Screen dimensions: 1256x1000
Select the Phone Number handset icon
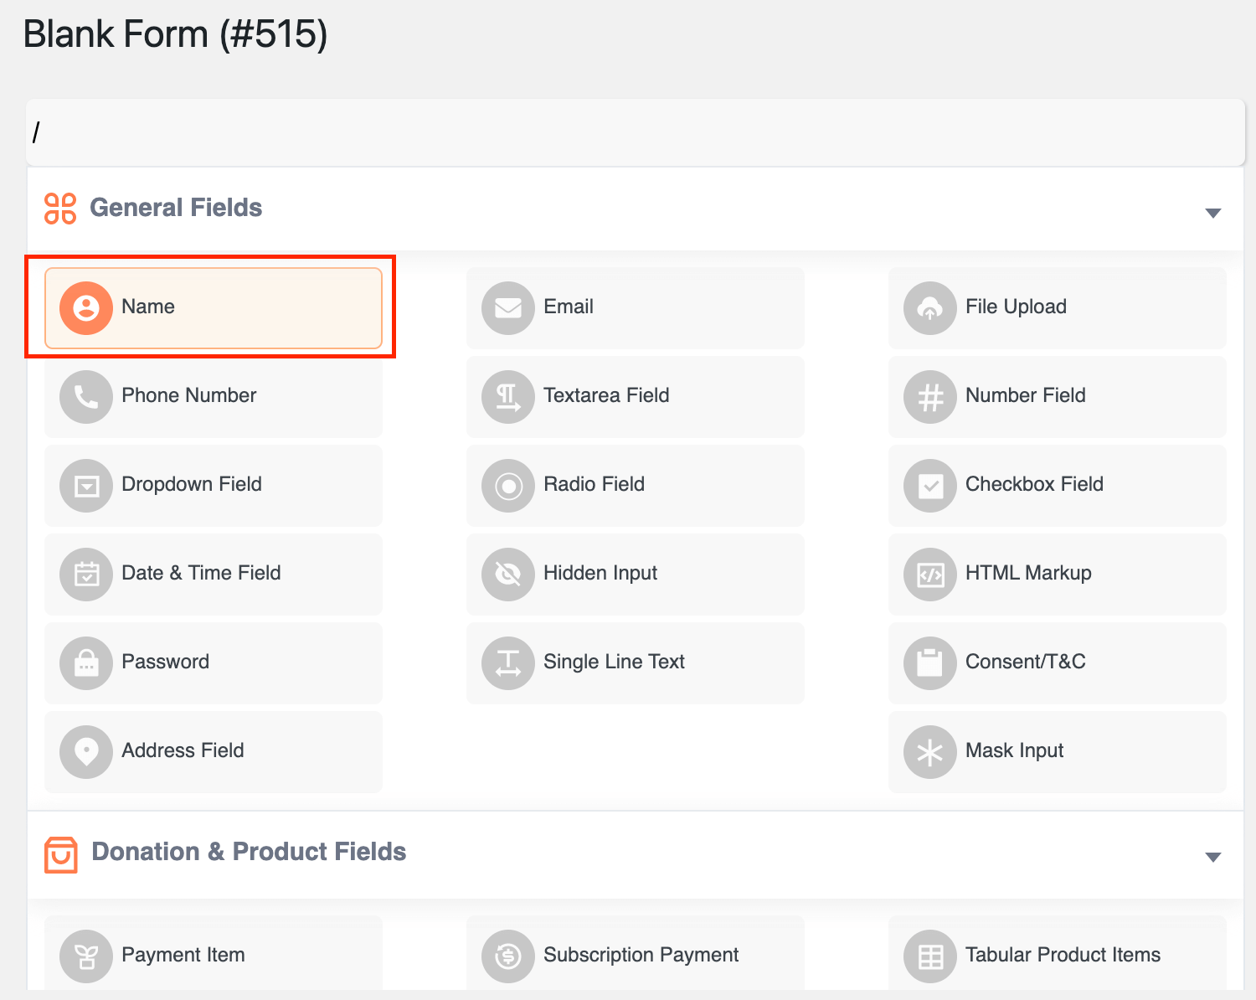tap(85, 397)
